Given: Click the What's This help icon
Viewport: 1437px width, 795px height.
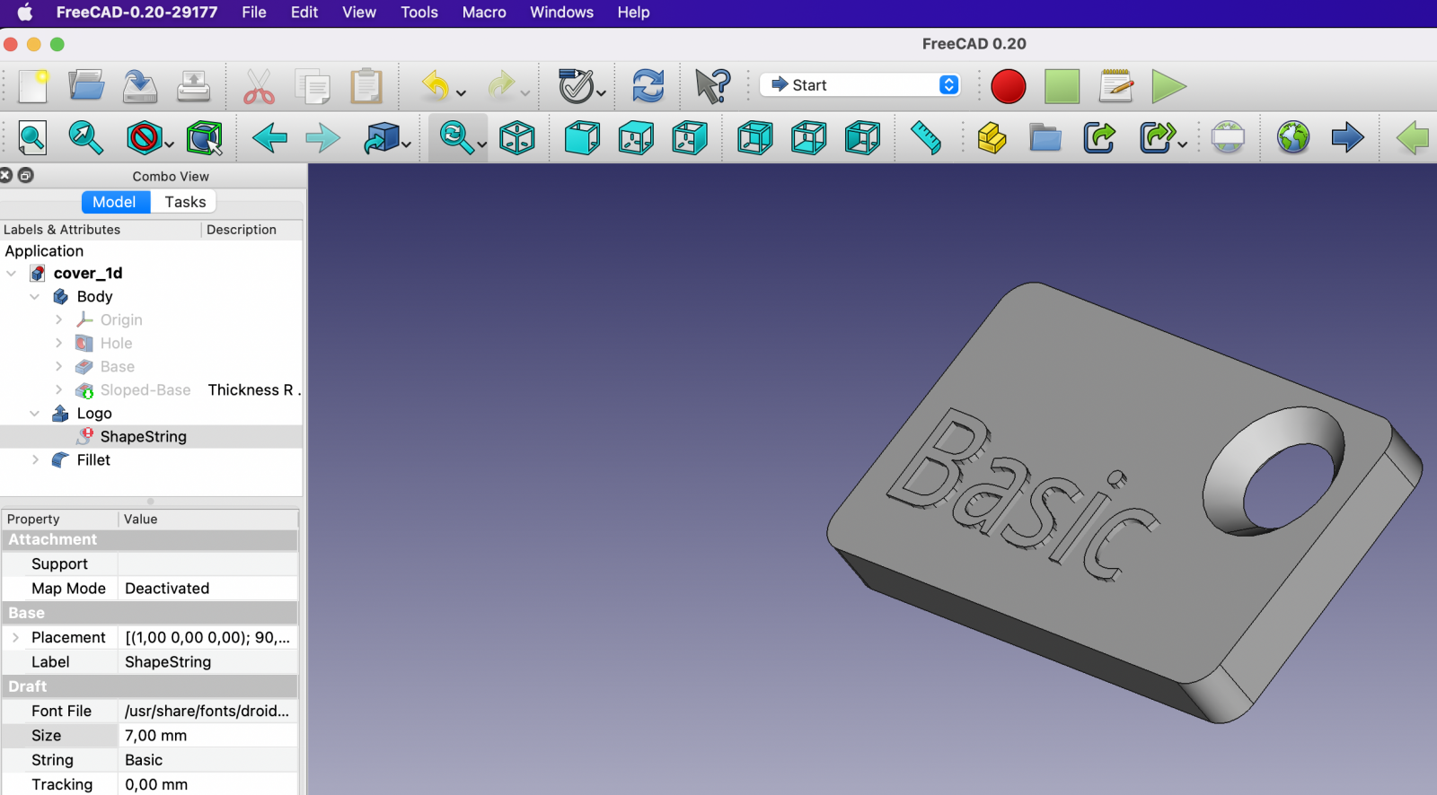Looking at the screenshot, I should pos(713,86).
